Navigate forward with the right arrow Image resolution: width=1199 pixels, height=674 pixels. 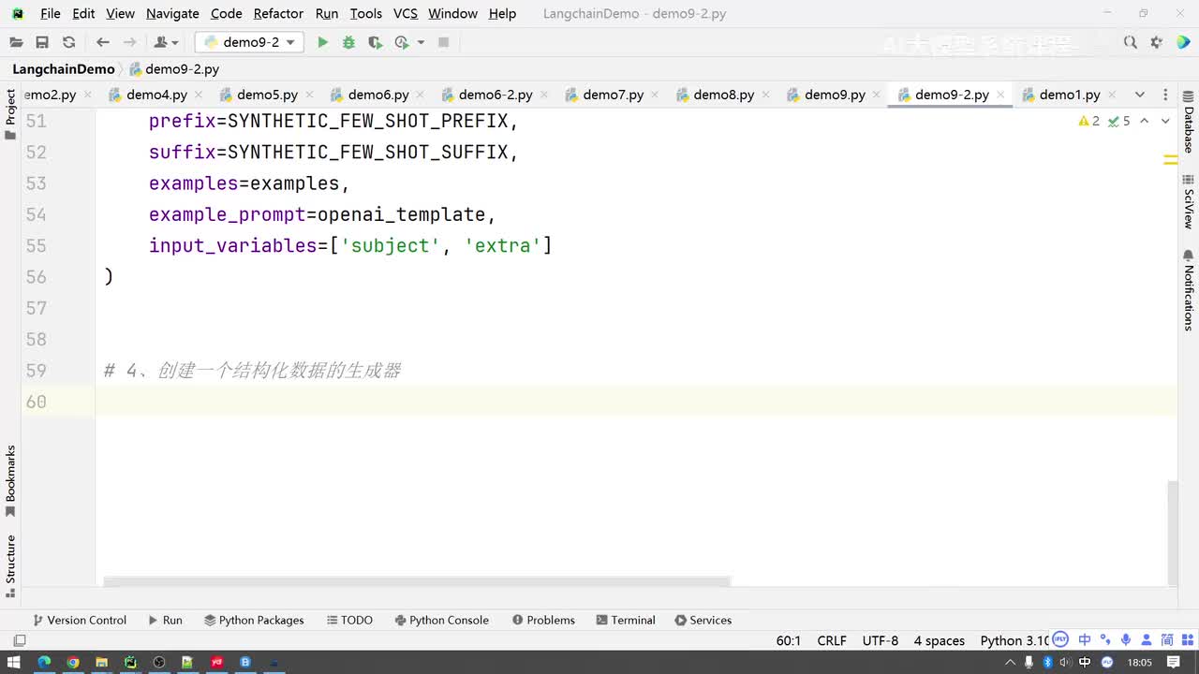pyautogui.click(x=129, y=42)
